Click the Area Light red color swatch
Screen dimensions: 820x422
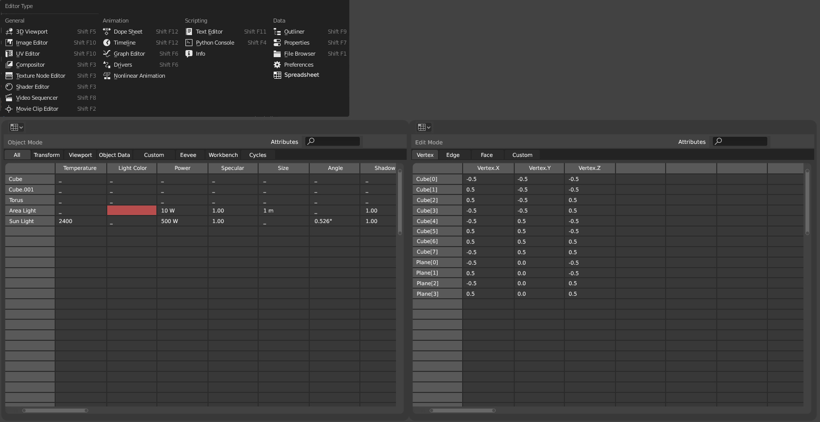pyautogui.click(x=132, y=210)
